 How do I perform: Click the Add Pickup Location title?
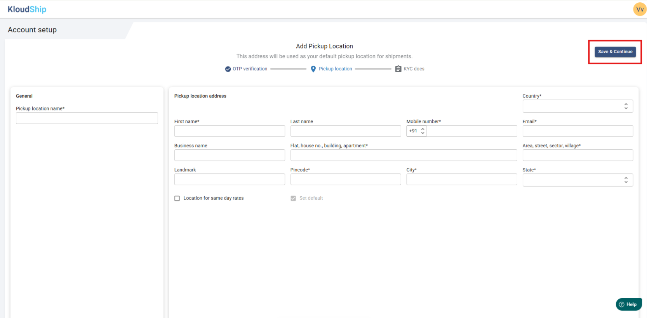[x=324, y=46]
